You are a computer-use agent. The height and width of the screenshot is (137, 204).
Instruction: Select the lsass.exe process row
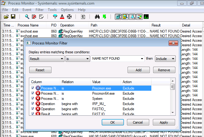(102, 136)
